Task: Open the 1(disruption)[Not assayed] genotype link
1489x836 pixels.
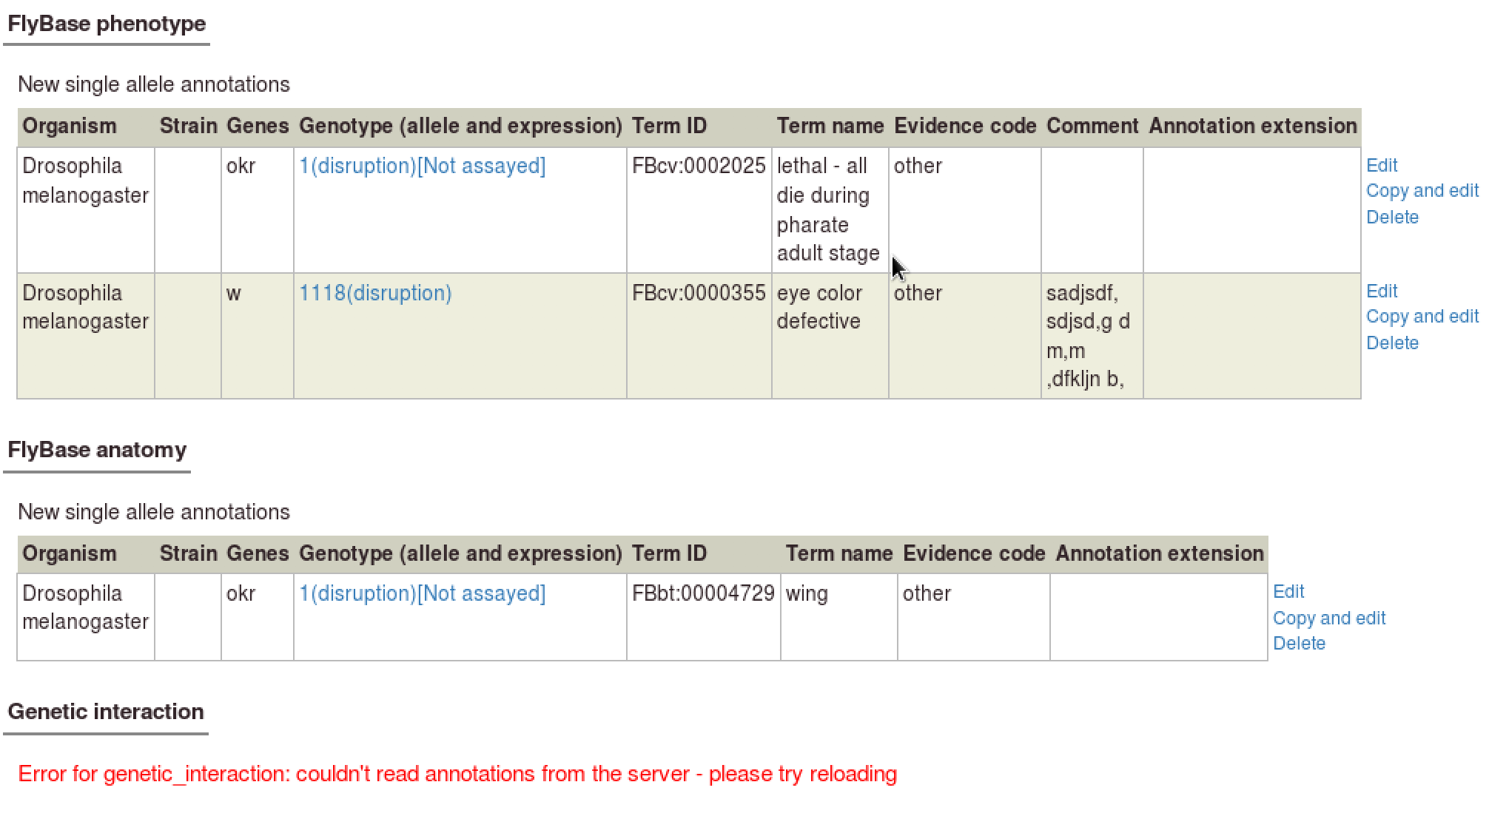Action: coord(422,166)
